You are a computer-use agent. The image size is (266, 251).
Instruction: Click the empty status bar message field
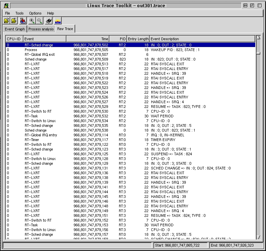click(77, 245)
